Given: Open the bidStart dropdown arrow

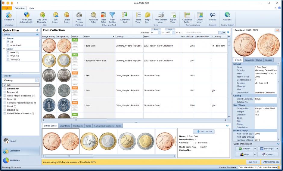Looking at the screenshot, I should pos(255,149).
